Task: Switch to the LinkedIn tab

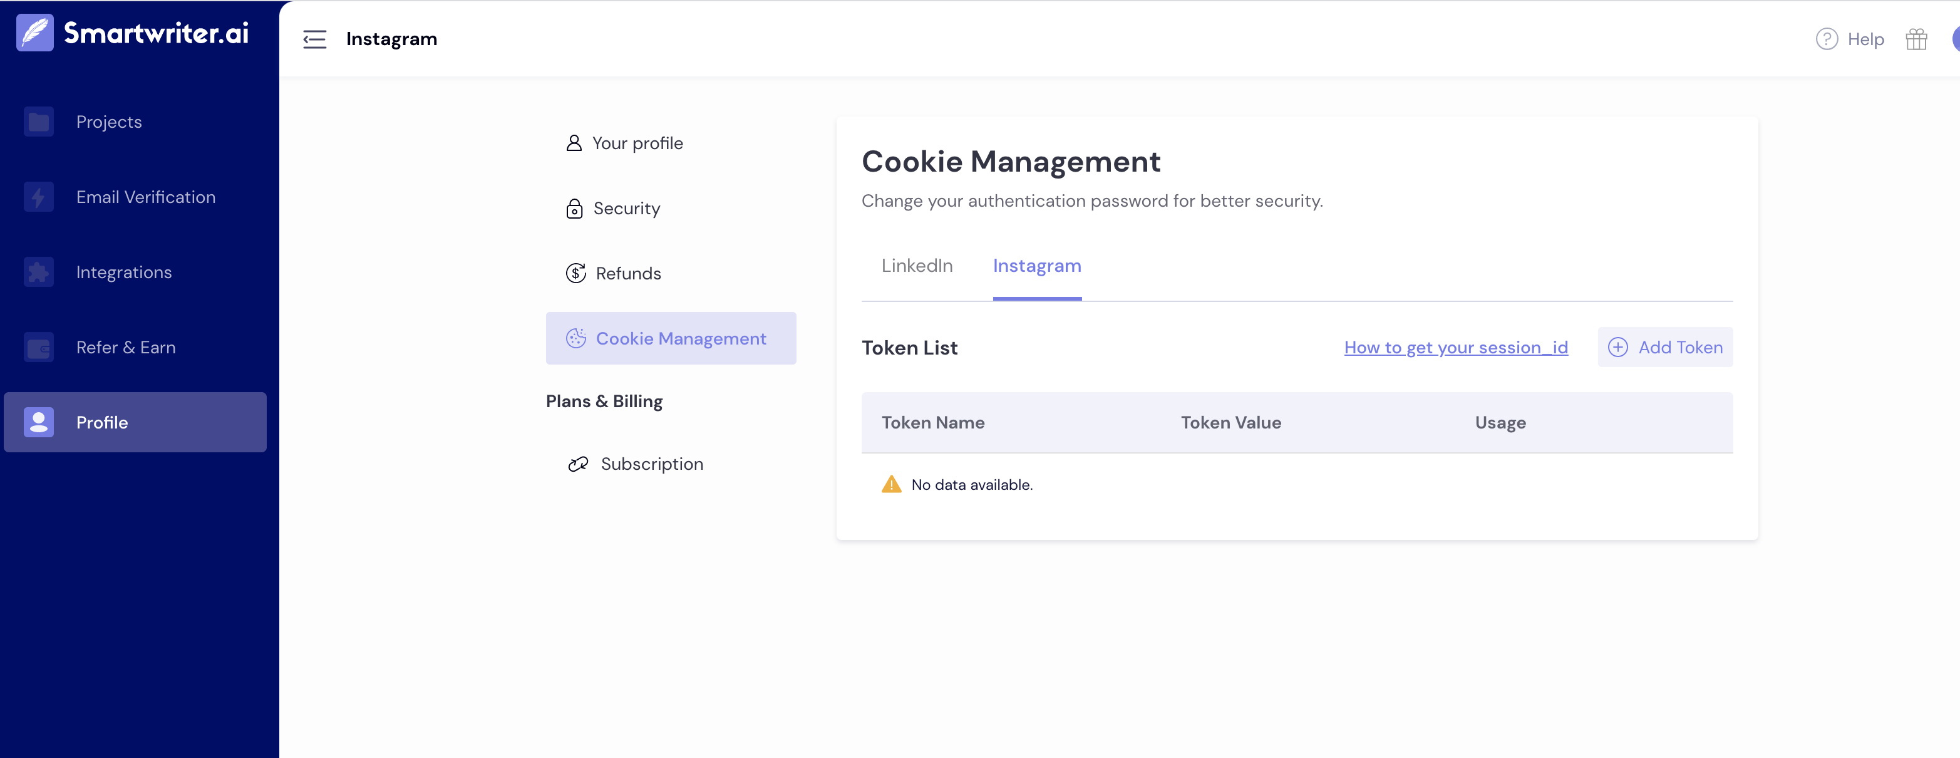Action: click(x=916, y=266)
